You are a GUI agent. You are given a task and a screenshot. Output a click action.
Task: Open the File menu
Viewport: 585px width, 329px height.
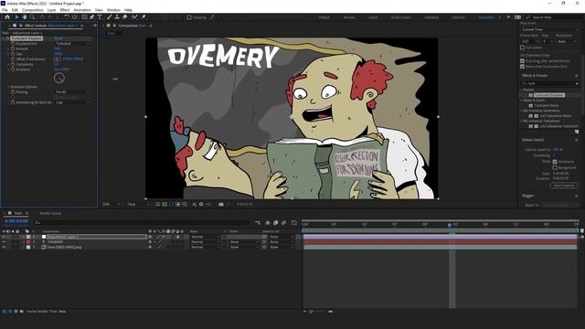tap(5, 10)
